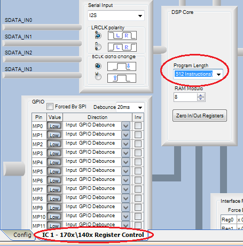This screenshot has width=243, height=246.
Task: Select LRCLK polarity low-then-high waveform image
Action: coord(122,36)
